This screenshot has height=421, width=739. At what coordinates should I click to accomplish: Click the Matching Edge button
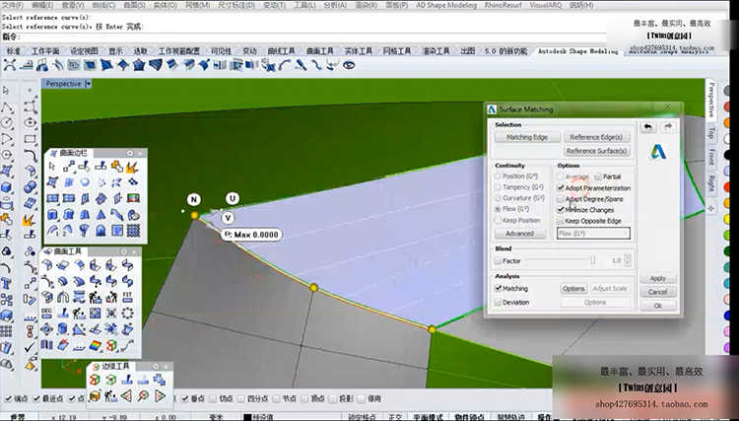coord(526,137)
